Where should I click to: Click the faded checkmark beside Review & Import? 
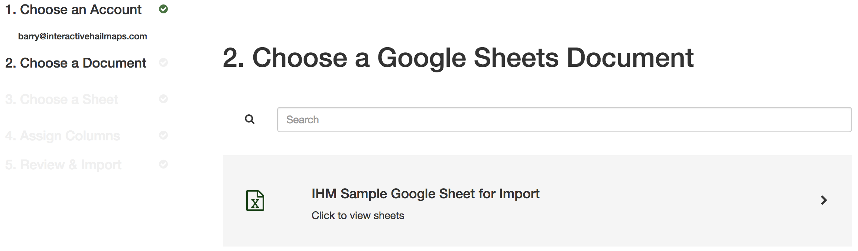[163, 164]
